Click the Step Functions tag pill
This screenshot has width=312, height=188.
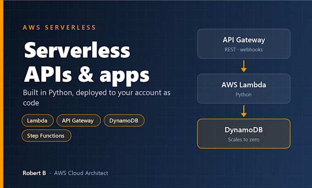click(46, 136)
